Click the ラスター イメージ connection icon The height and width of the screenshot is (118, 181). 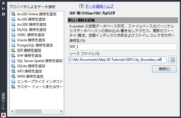pos(13,87)
